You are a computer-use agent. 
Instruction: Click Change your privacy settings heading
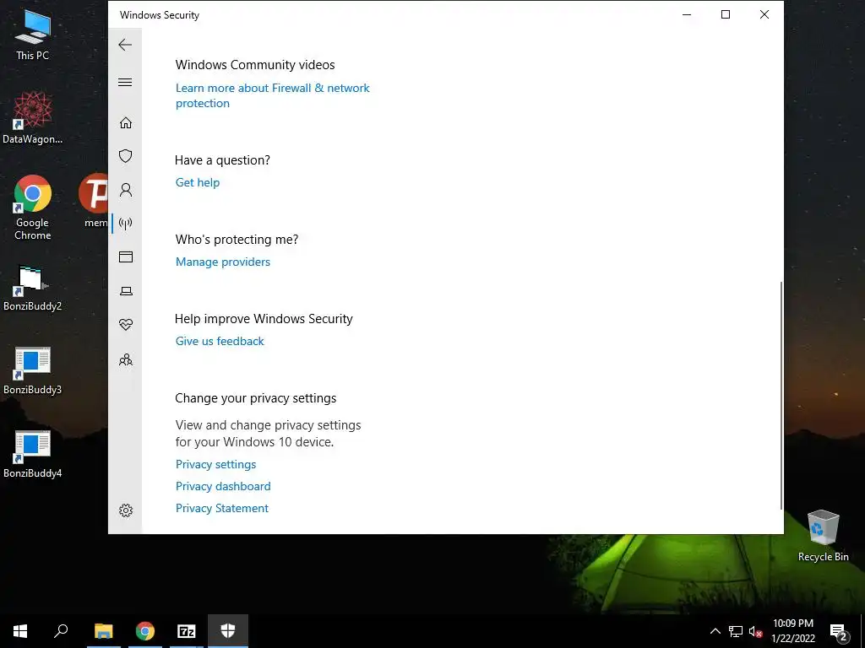point(255,398)
